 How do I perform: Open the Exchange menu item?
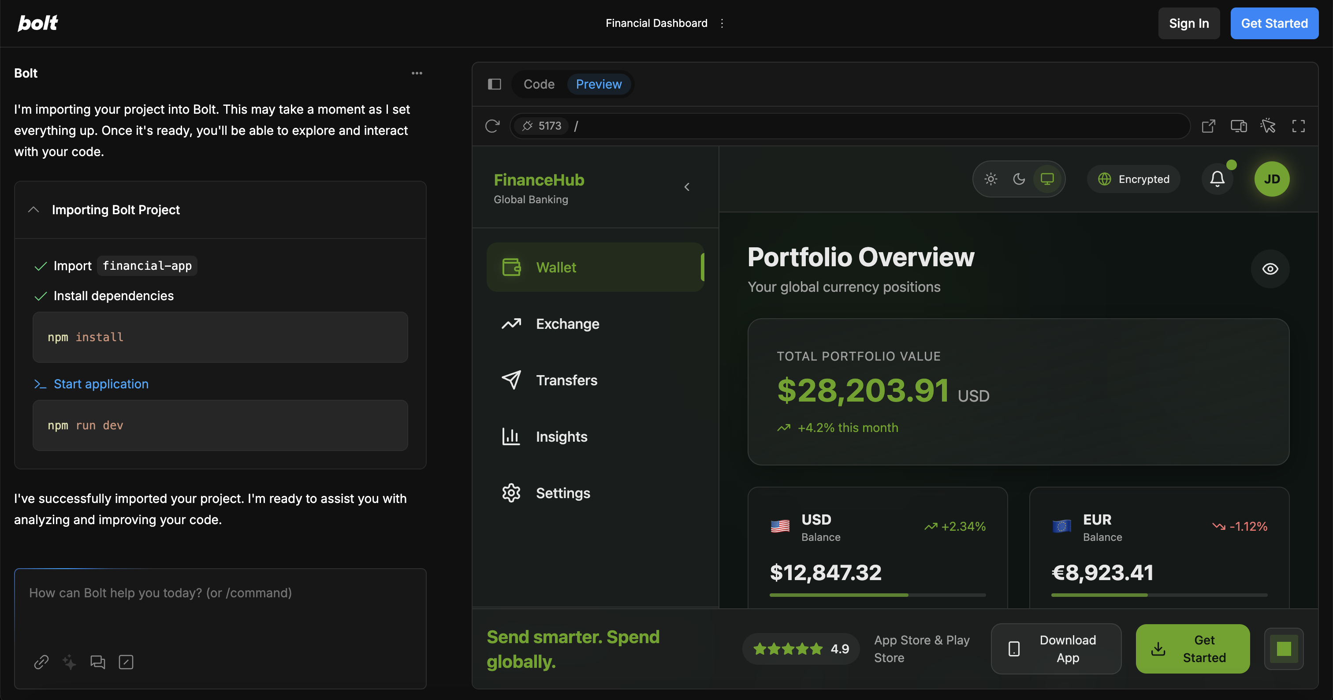(x=567, y=324)
